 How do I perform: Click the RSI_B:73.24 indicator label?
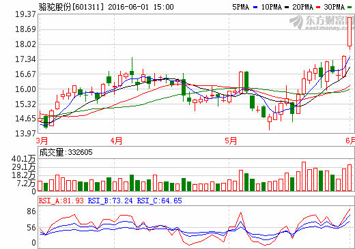click(x=110, y=201)
